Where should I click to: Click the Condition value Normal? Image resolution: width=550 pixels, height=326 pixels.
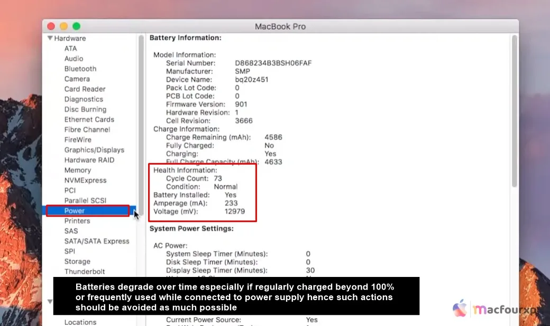coord(225,187)
